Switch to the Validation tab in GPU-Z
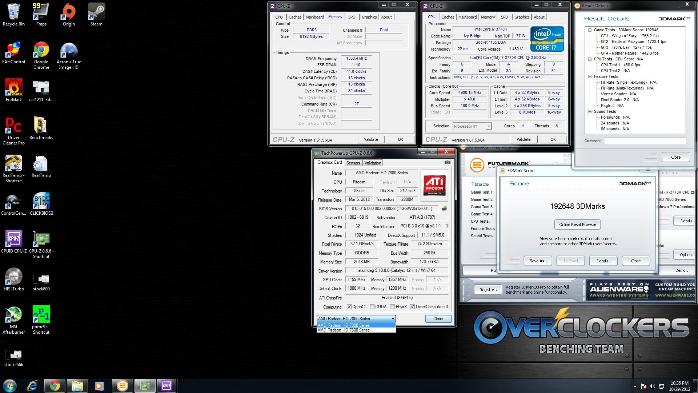 click(x=373, y=163)
